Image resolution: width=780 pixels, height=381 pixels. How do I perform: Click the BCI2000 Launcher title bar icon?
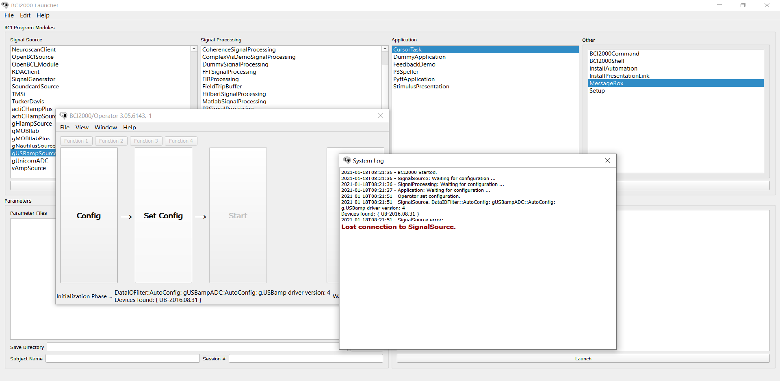click(x=5, y=5)
